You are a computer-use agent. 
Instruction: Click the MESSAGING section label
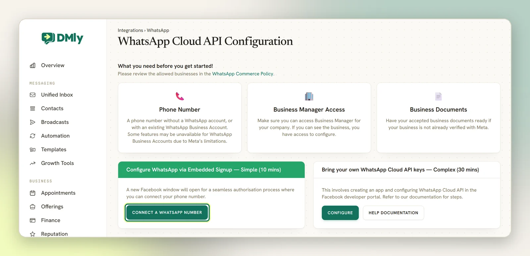42,83
